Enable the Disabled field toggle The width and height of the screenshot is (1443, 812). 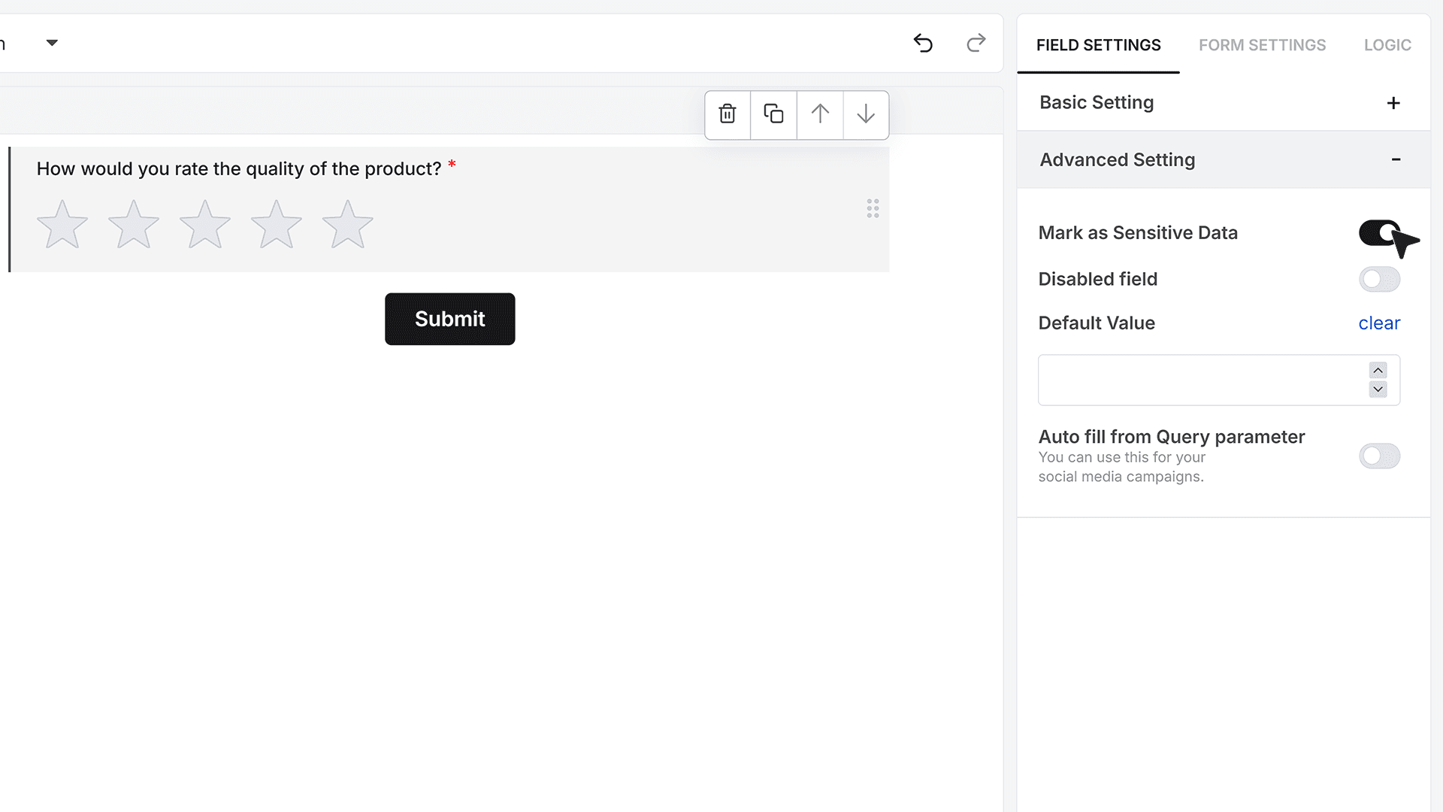point(1379,280)
